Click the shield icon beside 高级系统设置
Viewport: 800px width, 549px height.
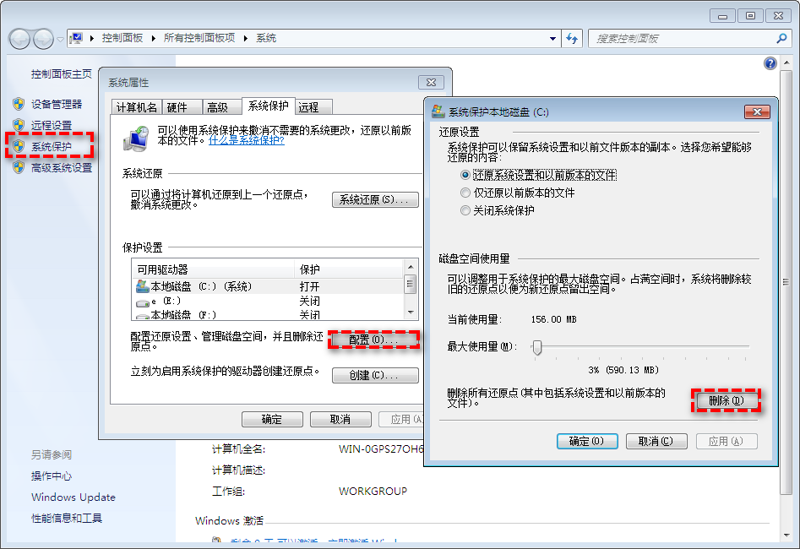[x=19, y=167]
